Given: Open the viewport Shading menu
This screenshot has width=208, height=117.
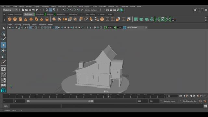Looking at the screenshot, I should click(18, 25).
